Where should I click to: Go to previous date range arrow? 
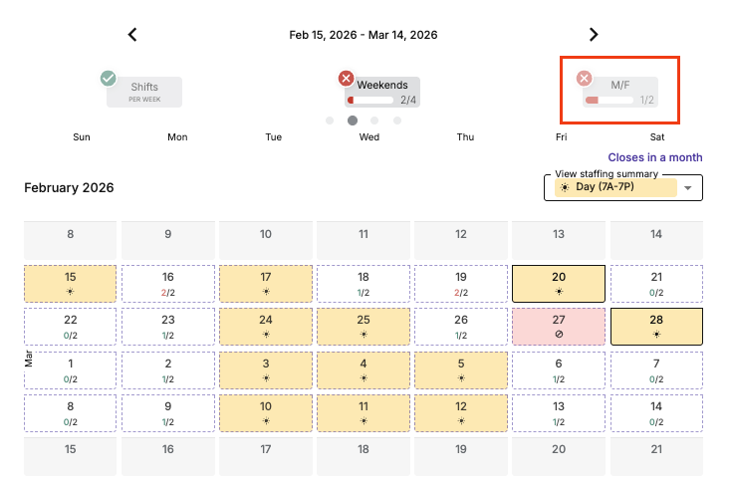(132, 35)
